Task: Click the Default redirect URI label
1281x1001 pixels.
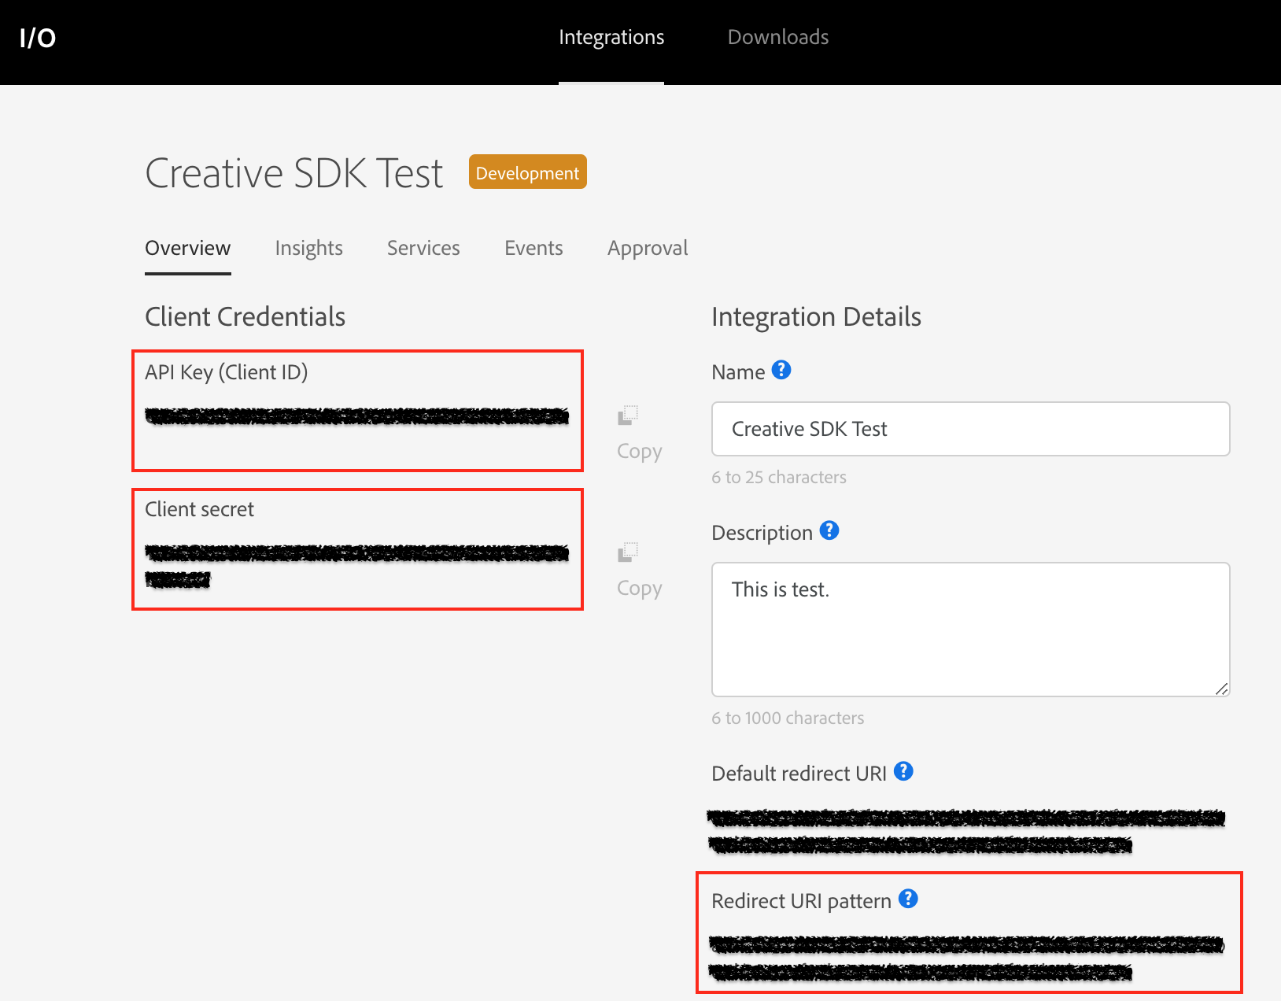Action: [x=799, y=774]
